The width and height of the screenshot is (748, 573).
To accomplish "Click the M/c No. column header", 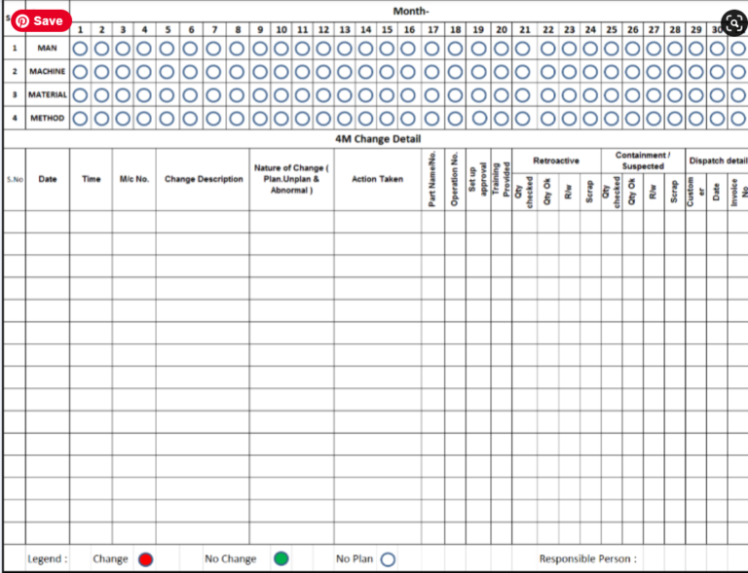I will [x=133, y=179].
